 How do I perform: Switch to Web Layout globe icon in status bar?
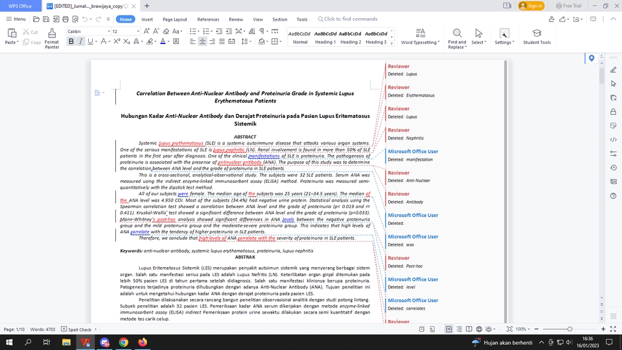click(479, 329)
